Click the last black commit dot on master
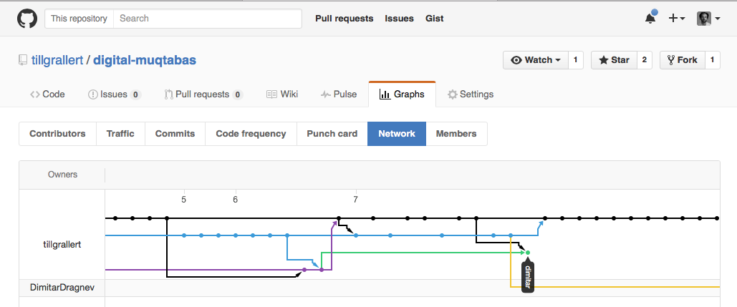Screen dimensions: 737x307 717,218
